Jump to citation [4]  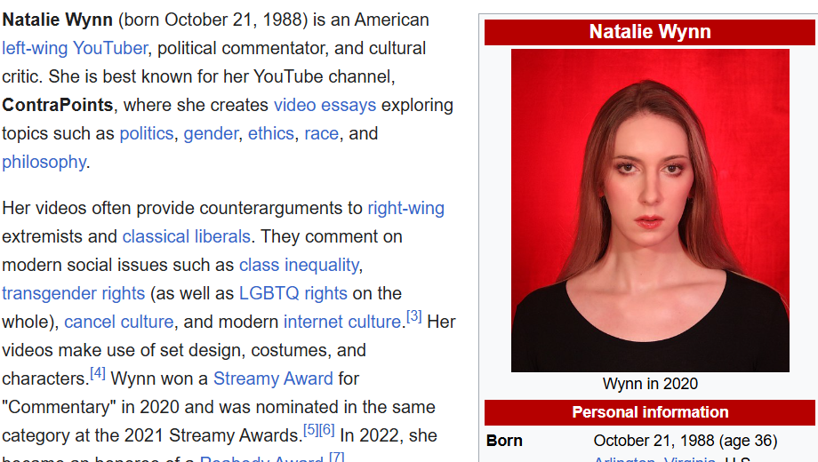pos(98,373)
